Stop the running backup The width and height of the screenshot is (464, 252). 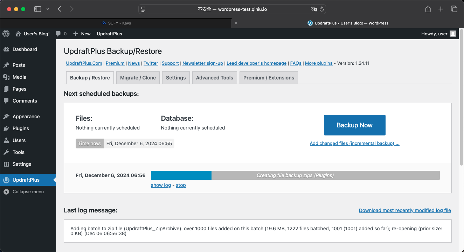[181, 185]
